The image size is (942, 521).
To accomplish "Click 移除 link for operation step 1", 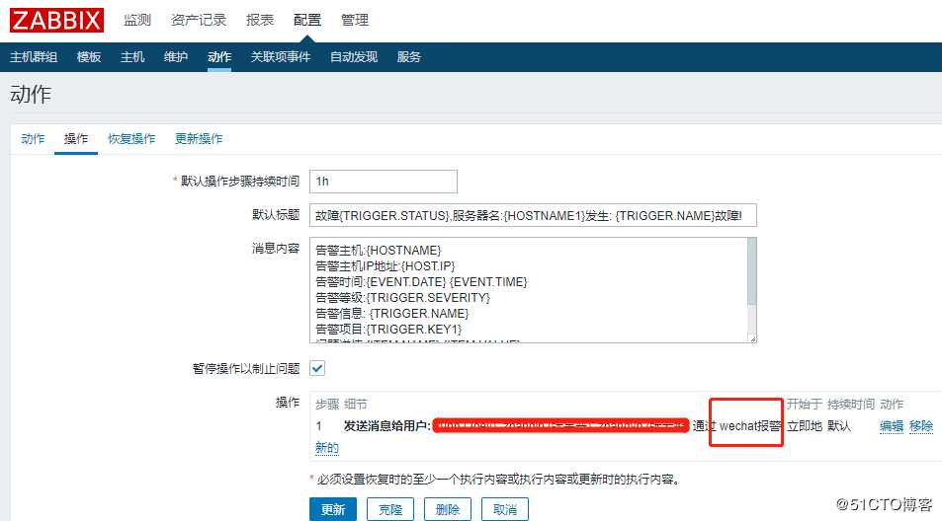I will 921,426.
